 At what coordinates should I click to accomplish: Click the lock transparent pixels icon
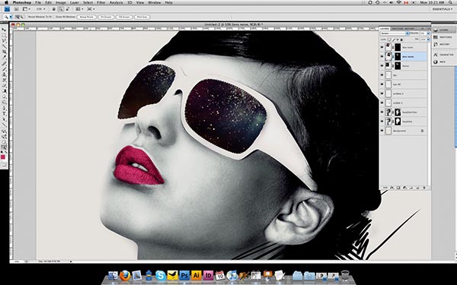coord(389,40)
